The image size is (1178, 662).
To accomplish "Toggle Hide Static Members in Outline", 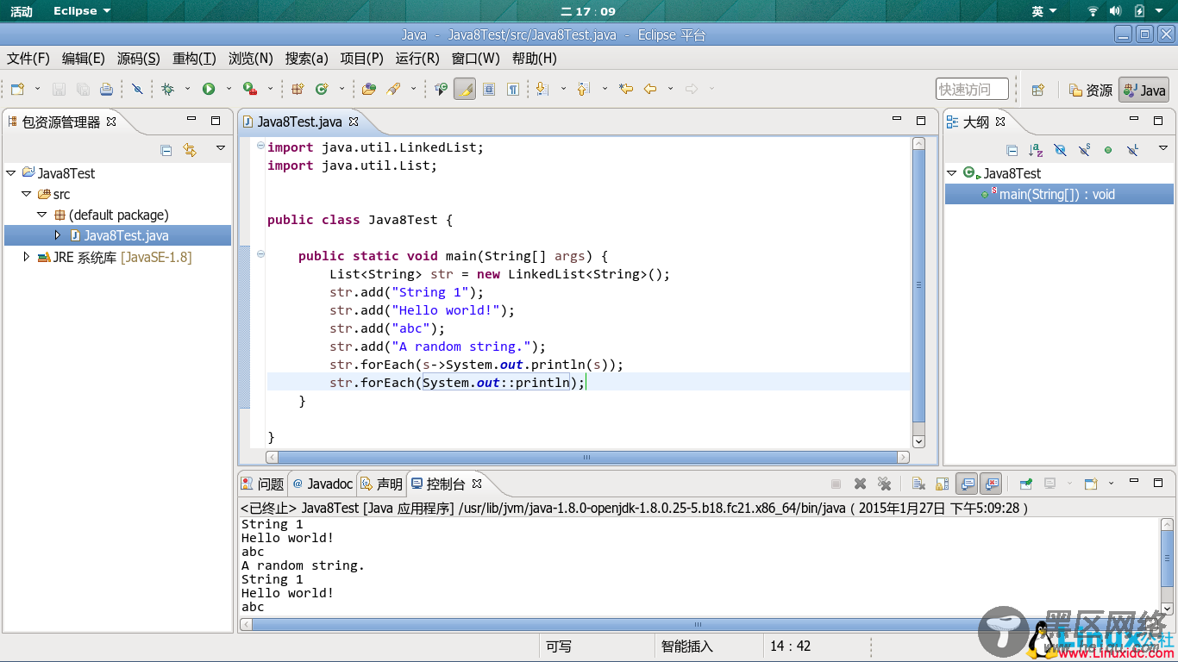I will pyautogui.click(x=1084, y=150).
